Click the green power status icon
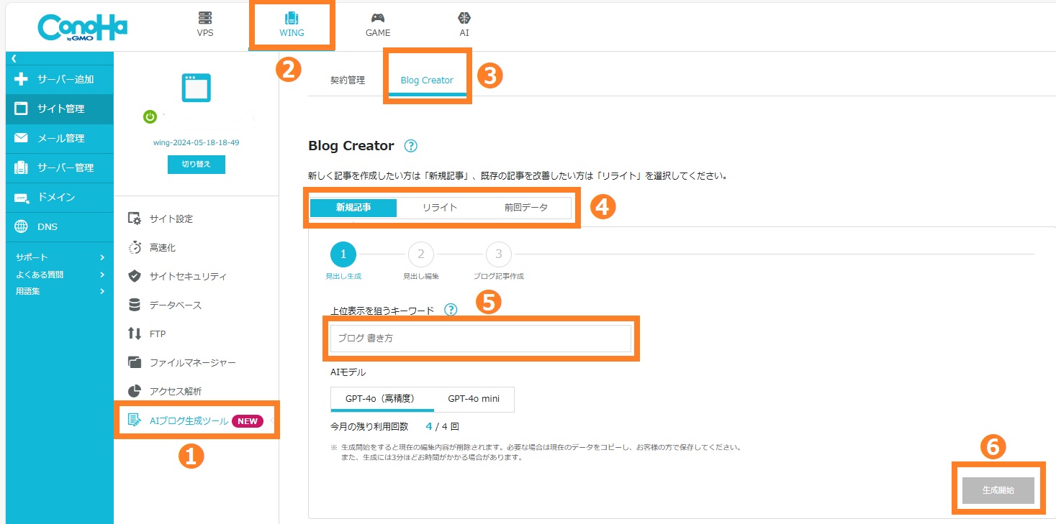Screen dimensions: 1056x524 (x=150, y=116)
